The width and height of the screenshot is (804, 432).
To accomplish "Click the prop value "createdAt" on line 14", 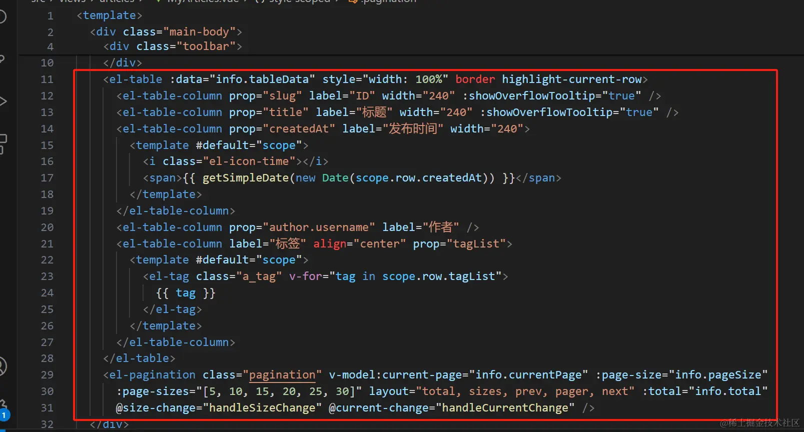I will tap(299, 128).
